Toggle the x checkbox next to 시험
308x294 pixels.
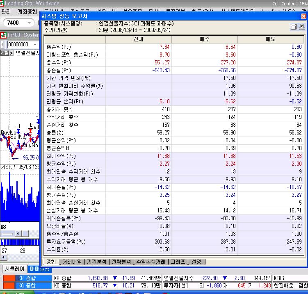[x=11, y=53]
